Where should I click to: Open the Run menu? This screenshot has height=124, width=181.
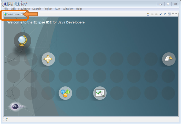[57, 9]
